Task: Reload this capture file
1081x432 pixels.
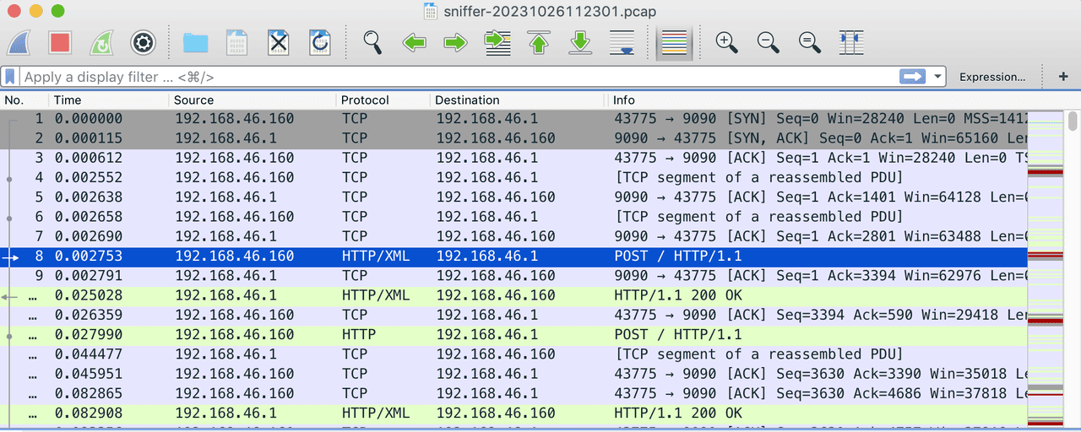Action: coord(320,42)
